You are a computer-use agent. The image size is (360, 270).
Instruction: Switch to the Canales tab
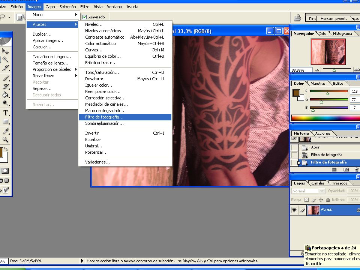pos(318,183)
